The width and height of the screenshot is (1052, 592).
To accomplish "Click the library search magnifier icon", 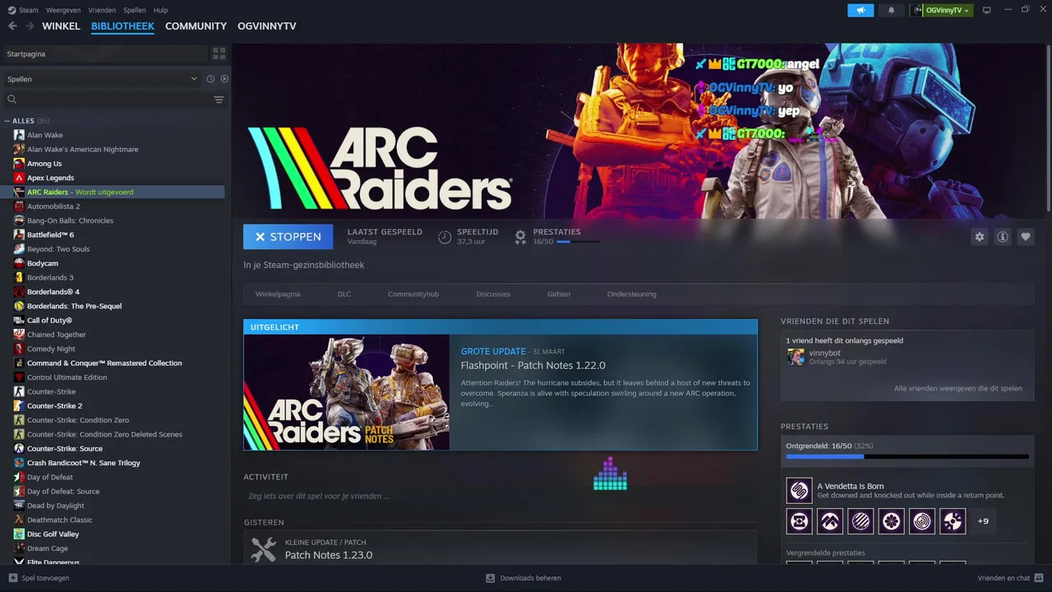I will [x=12, y=99].
